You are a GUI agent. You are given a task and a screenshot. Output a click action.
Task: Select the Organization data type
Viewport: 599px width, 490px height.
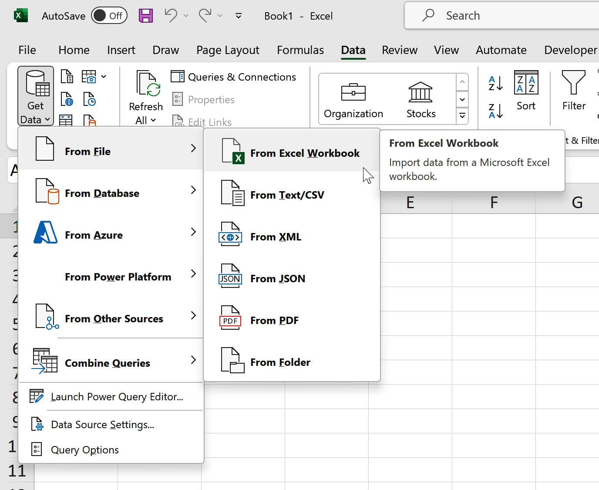coord(353,100)
